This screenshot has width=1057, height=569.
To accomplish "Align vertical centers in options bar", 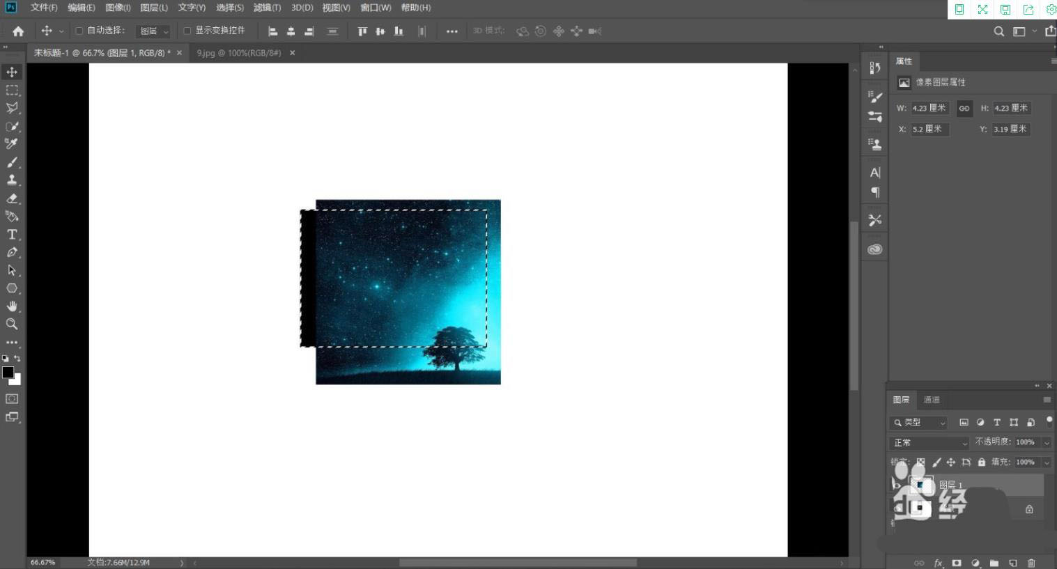I will (x=380, y=31).
